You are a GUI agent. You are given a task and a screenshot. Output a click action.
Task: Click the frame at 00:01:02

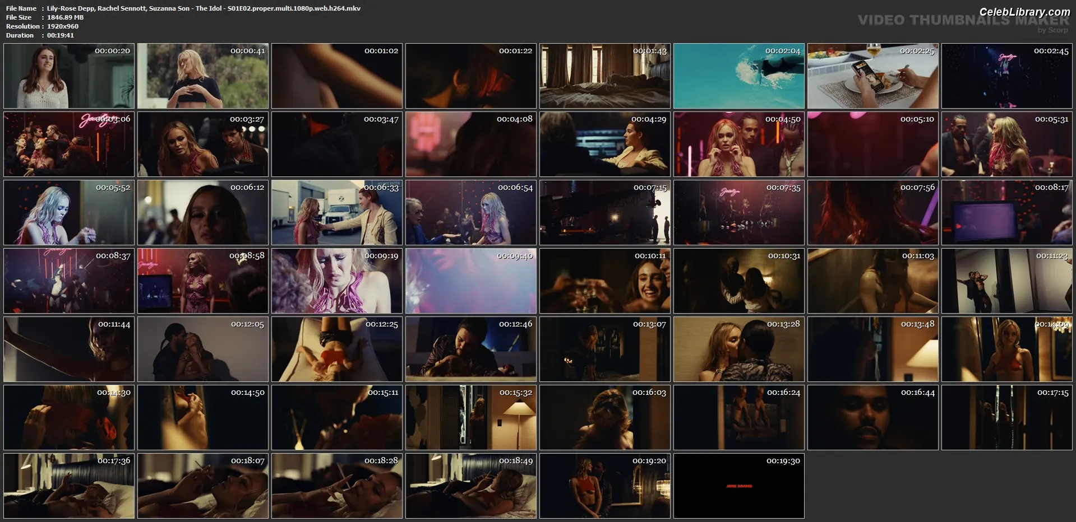337,76
